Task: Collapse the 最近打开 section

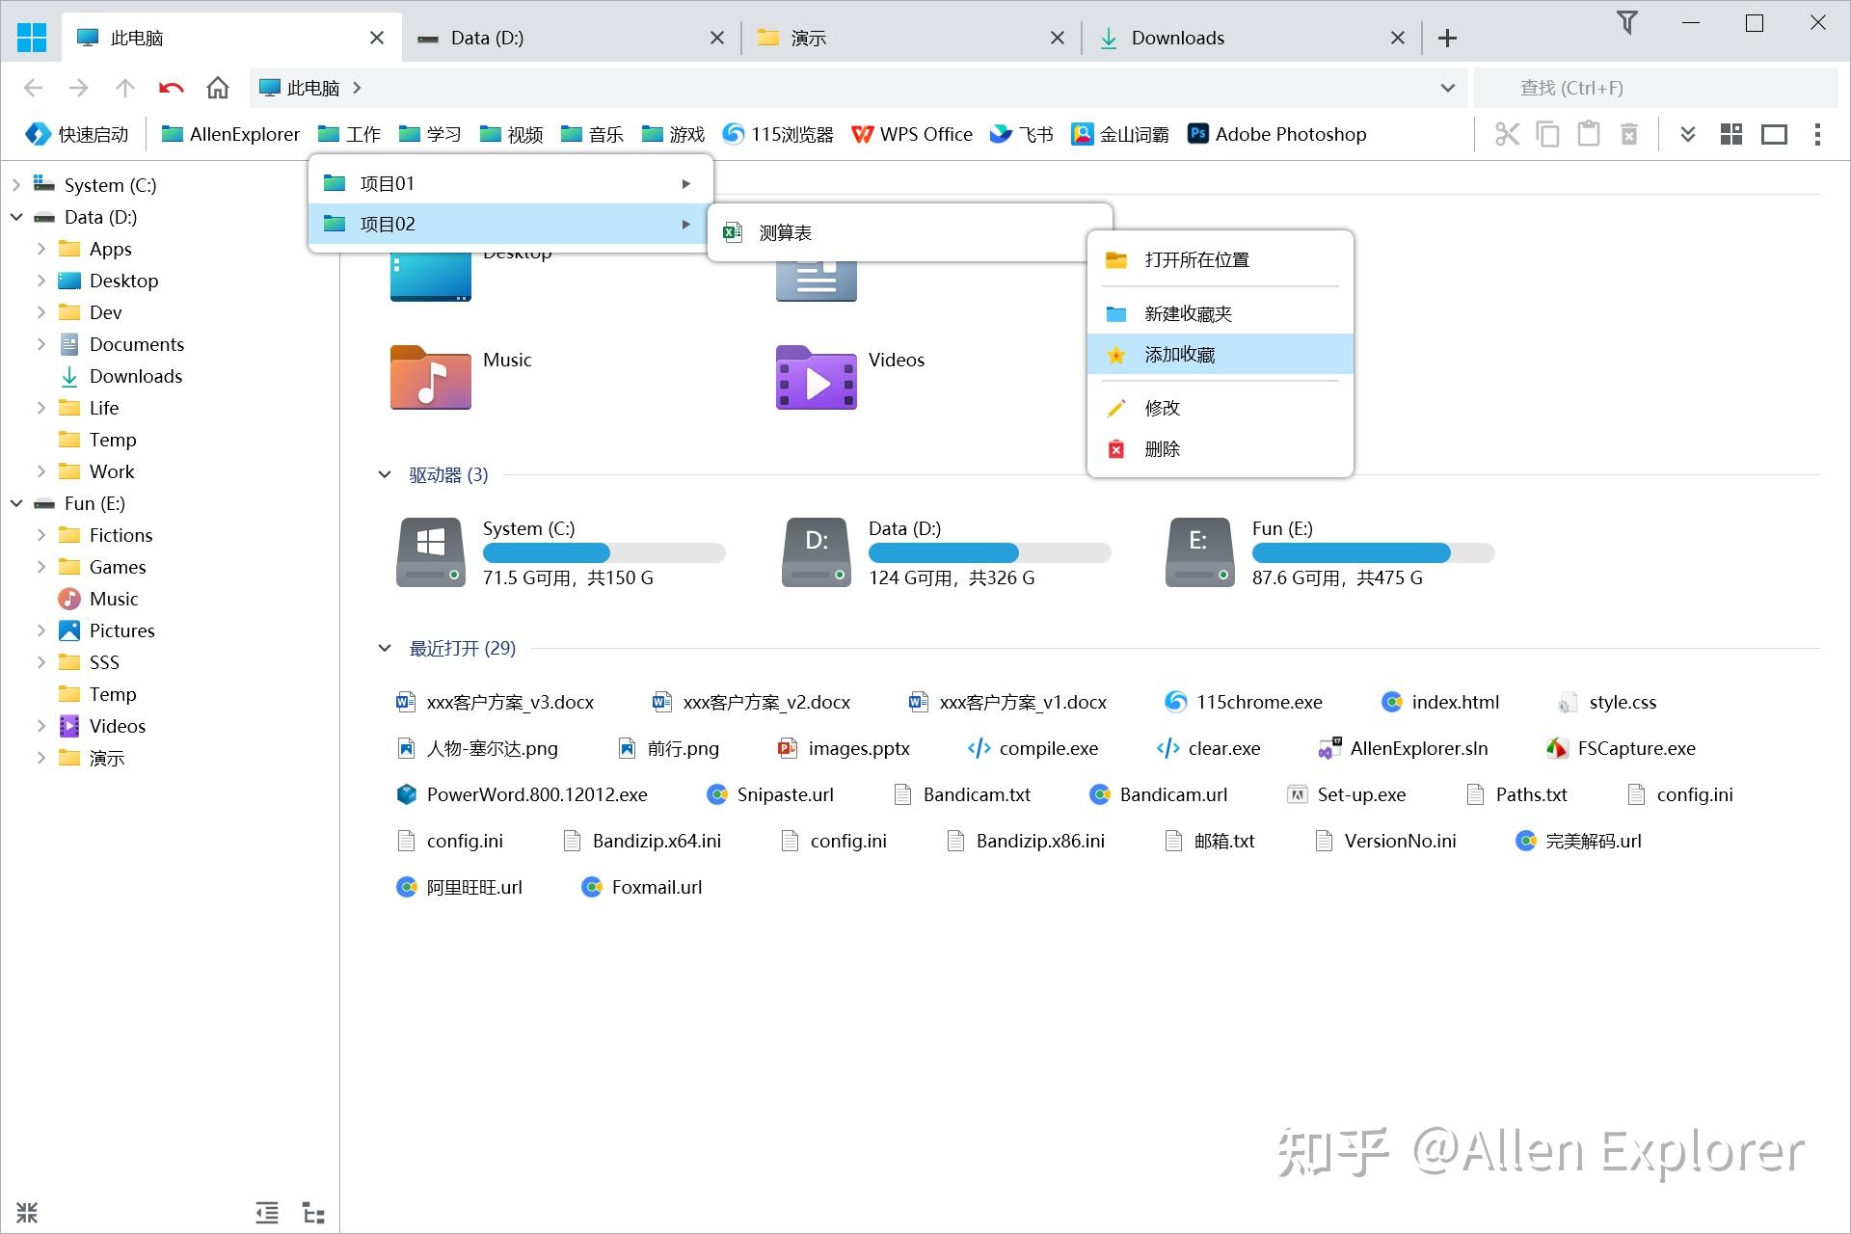Action: [x=385, y=649]
